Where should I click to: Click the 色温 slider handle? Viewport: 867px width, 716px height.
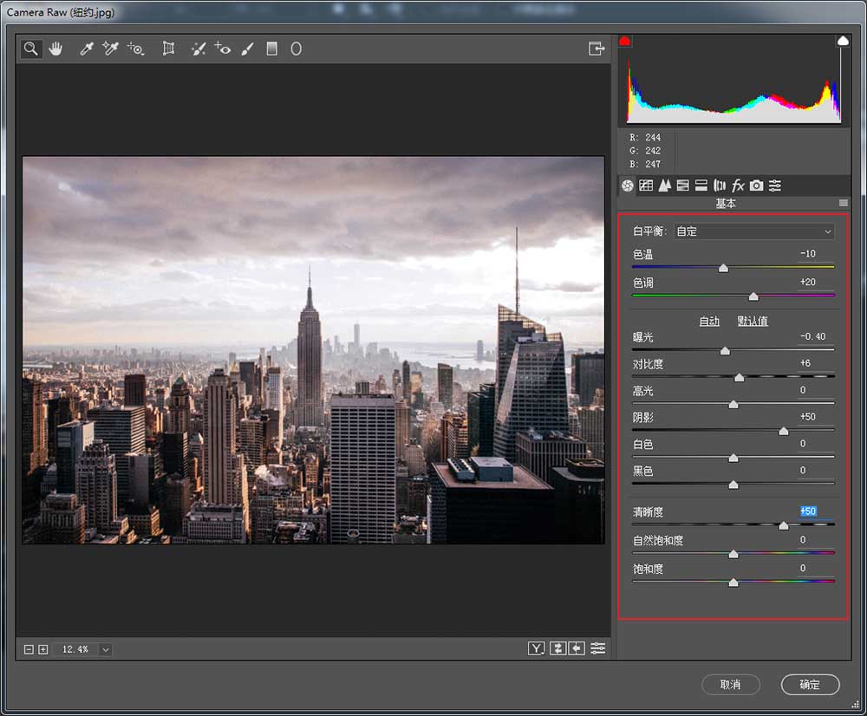pyautogui.click(x=723, y=268)
